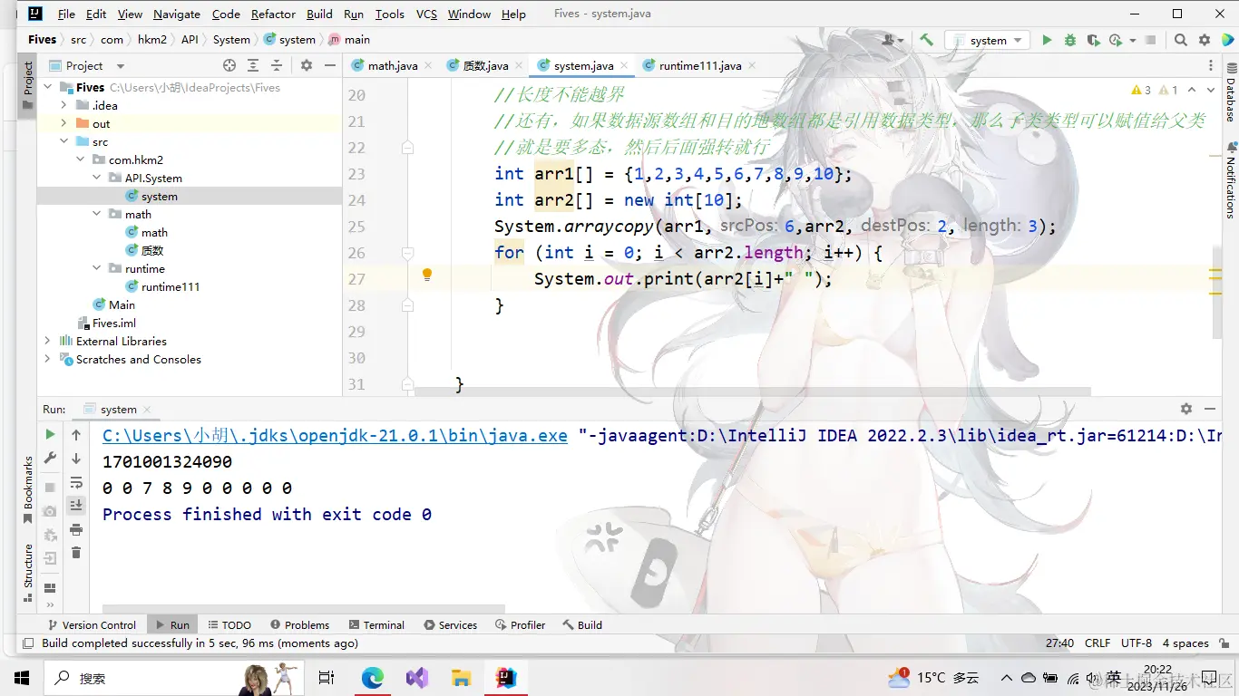Screen dimensions: 1239x696
Task: Click the UTF-8 encoding in the status bar
Action: click(x=1136, y=643)
